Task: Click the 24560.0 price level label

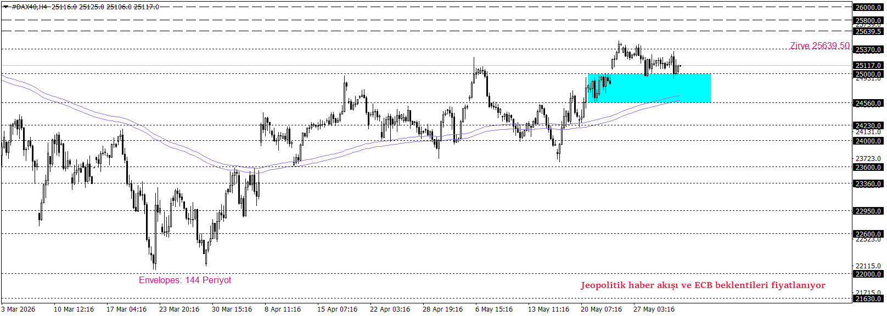Action: coord(868,103)
